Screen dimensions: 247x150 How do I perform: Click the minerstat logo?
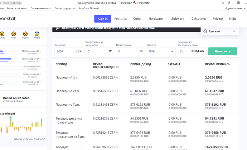8,19
